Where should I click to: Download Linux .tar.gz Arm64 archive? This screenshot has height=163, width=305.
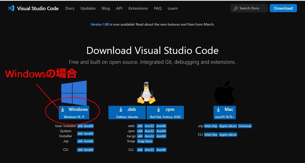tap(161, 136)
